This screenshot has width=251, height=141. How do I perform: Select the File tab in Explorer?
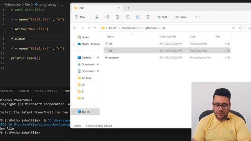pyautogui.click(x=98, y=8)
